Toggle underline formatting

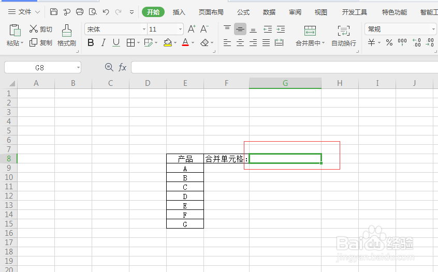pos(116,43)
